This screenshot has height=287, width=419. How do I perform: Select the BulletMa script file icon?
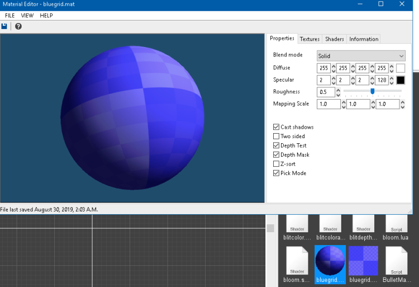click(x=396, y=260)
